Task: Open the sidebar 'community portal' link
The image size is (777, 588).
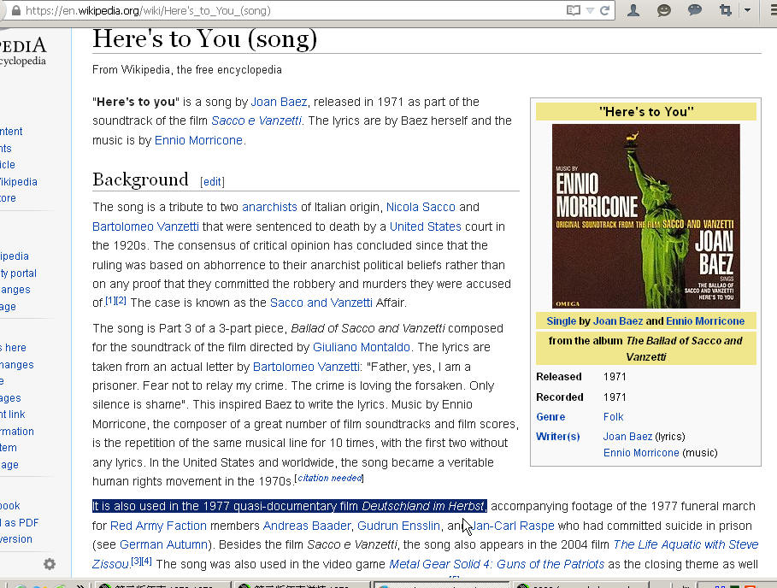Action: tap(18, 273)
